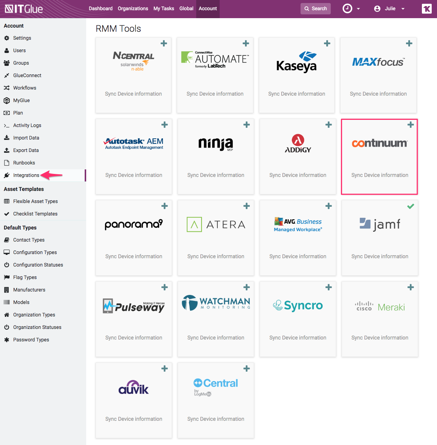Viewport: 437px width, 445px height.
Task: Open the Dashboard tab
Action: [x=101, y=9]
